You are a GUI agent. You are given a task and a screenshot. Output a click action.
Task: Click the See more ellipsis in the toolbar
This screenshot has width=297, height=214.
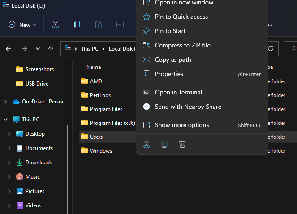click(270, 25)
